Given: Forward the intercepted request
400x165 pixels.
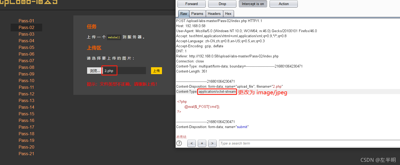Looking at the screenshot, I should [x=191, y=4].
